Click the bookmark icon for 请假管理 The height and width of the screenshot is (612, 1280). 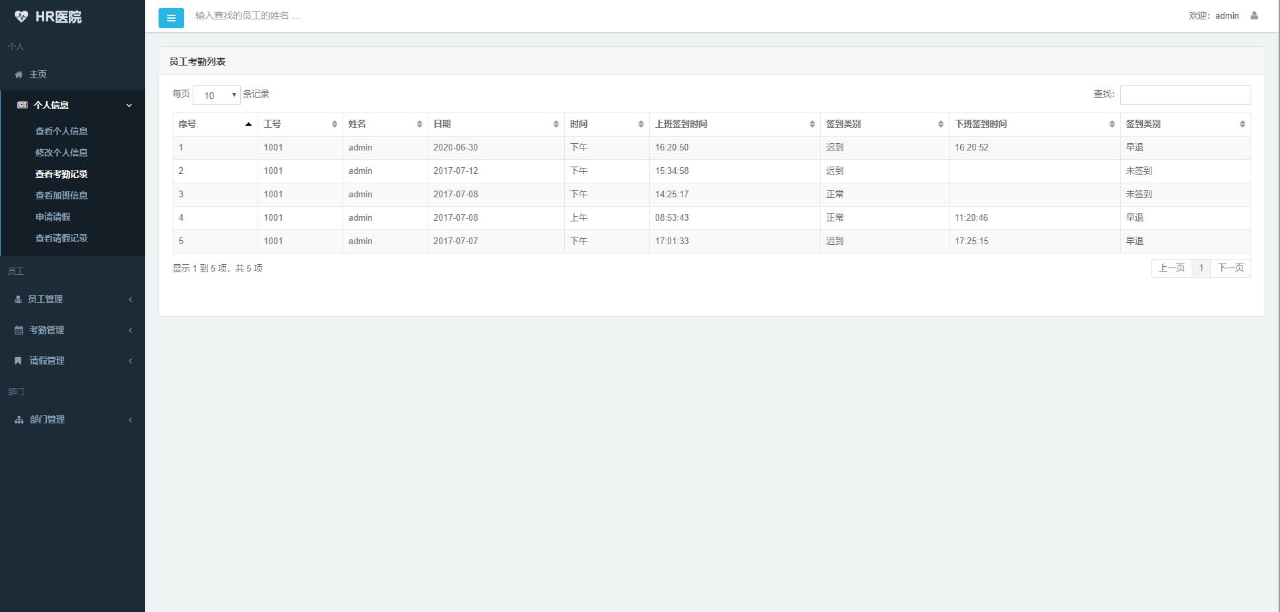[x=18, y=361]
